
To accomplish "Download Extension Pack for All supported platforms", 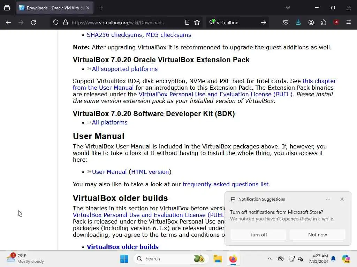I will [125, 69].
